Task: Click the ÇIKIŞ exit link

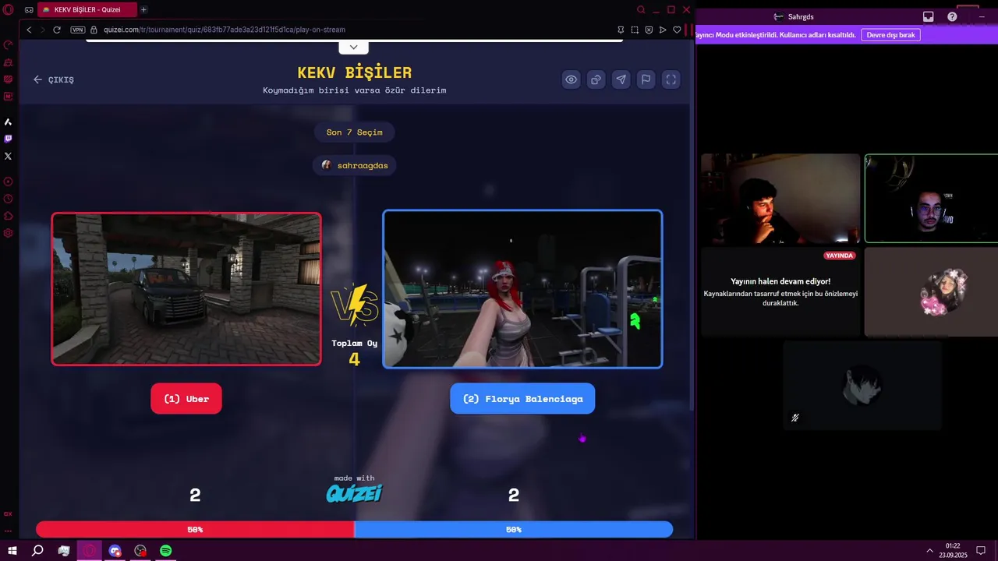Action: (x=54, y=79)
